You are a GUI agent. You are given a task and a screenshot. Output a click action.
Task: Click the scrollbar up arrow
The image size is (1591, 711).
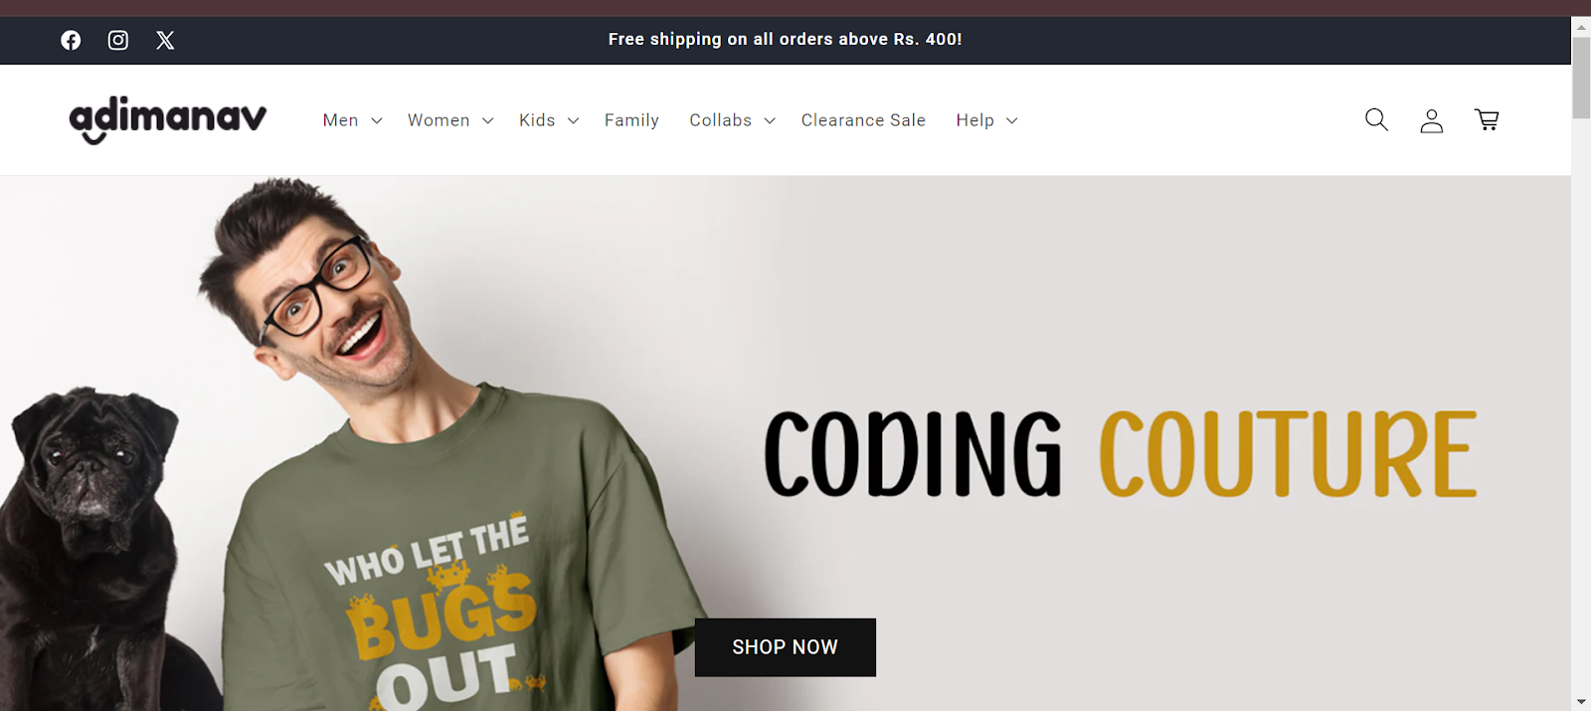coord(1581,26)
